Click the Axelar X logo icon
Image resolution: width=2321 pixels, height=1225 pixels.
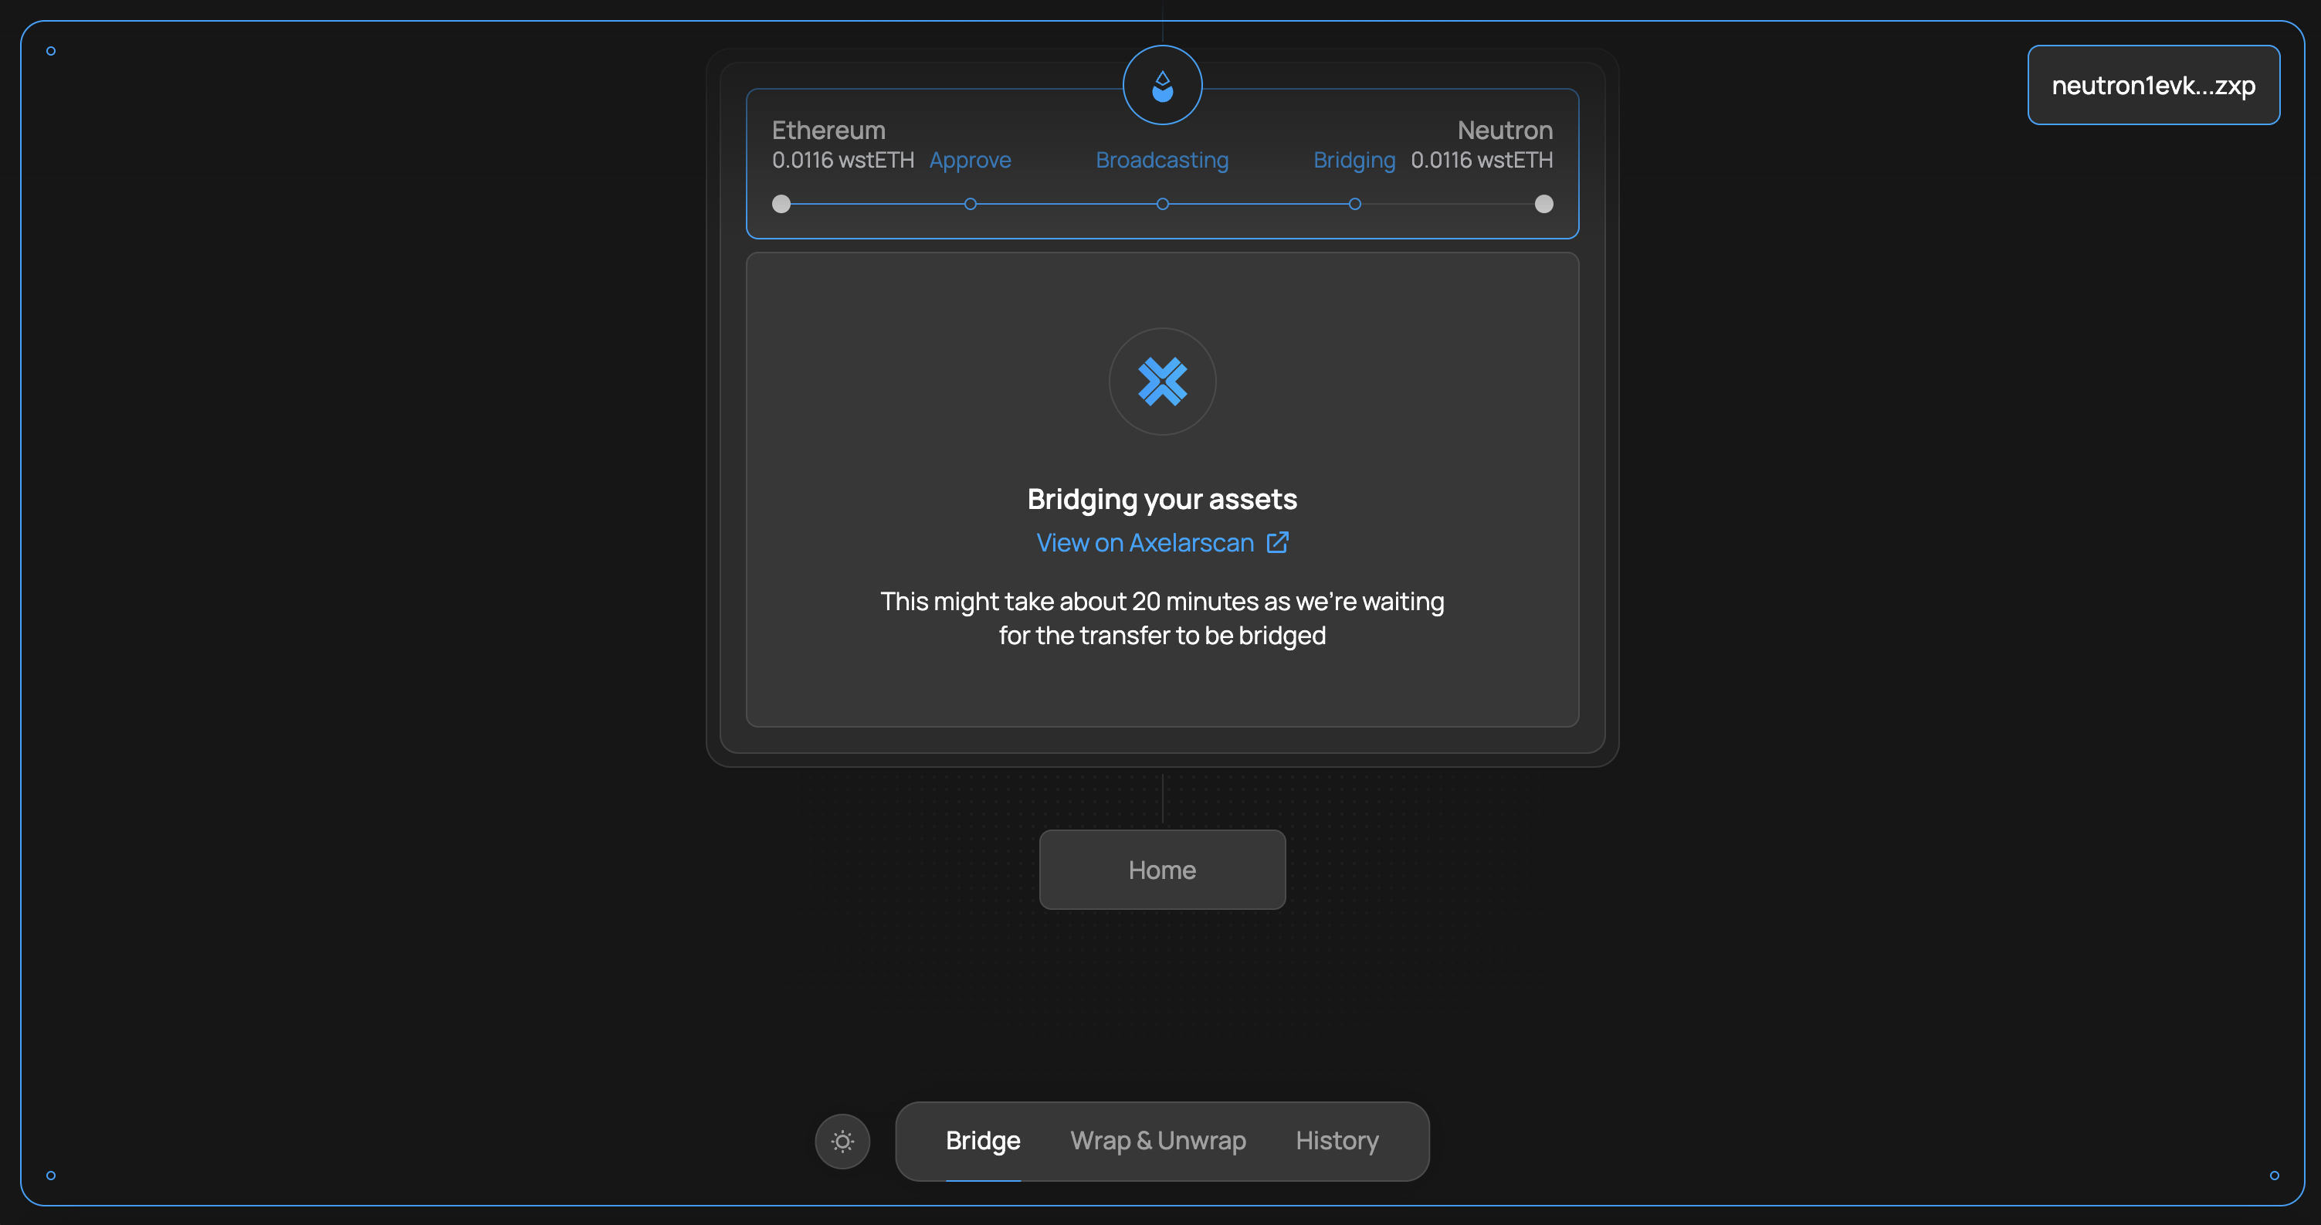tap(1162, 382)
